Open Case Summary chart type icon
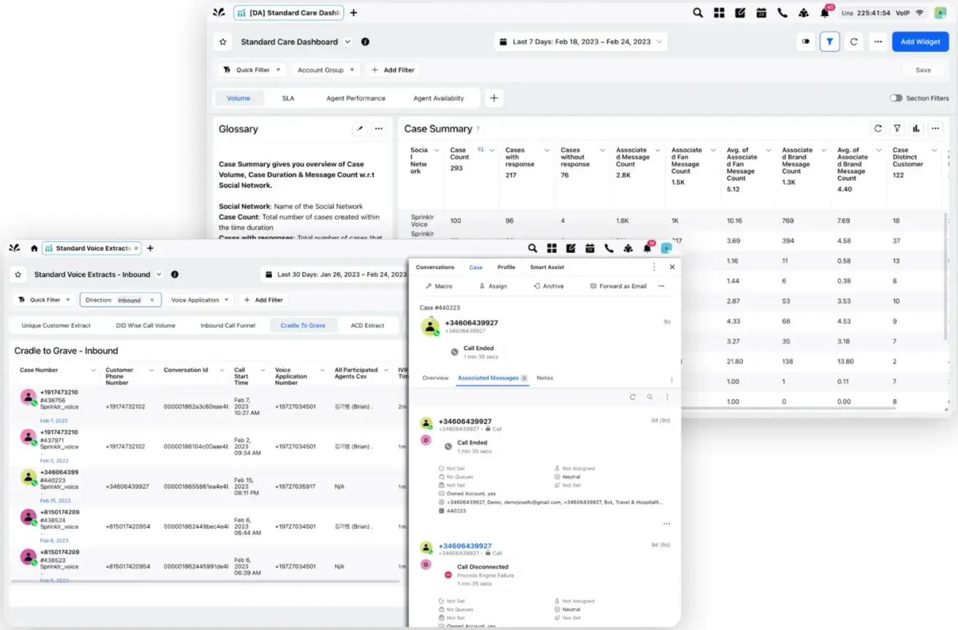 916,129
